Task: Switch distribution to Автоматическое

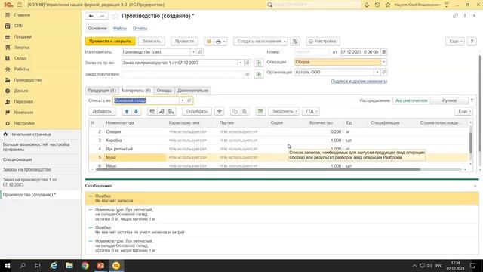Action: [x=411, y=100]
